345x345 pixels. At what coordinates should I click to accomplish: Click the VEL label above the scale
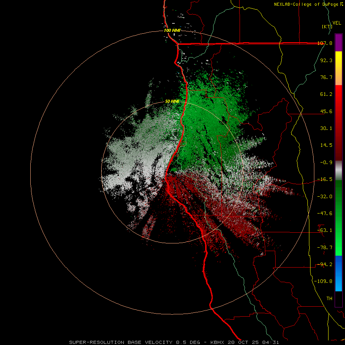coord(337,23)
